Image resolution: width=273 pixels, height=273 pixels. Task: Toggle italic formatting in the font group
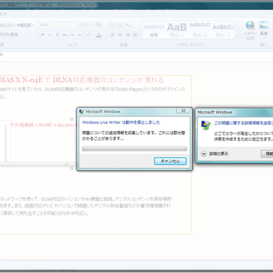tap(50, 35)
